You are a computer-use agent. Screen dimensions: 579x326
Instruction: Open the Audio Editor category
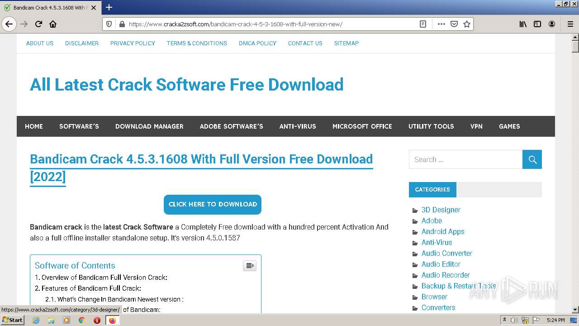coord(441,264)
